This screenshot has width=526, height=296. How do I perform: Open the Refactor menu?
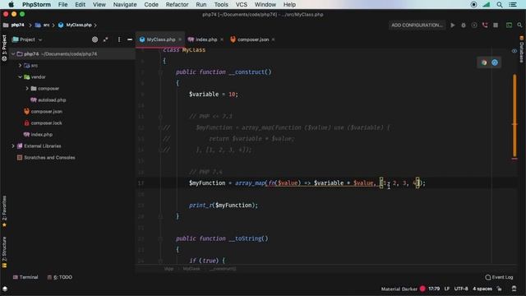(177, 4)
